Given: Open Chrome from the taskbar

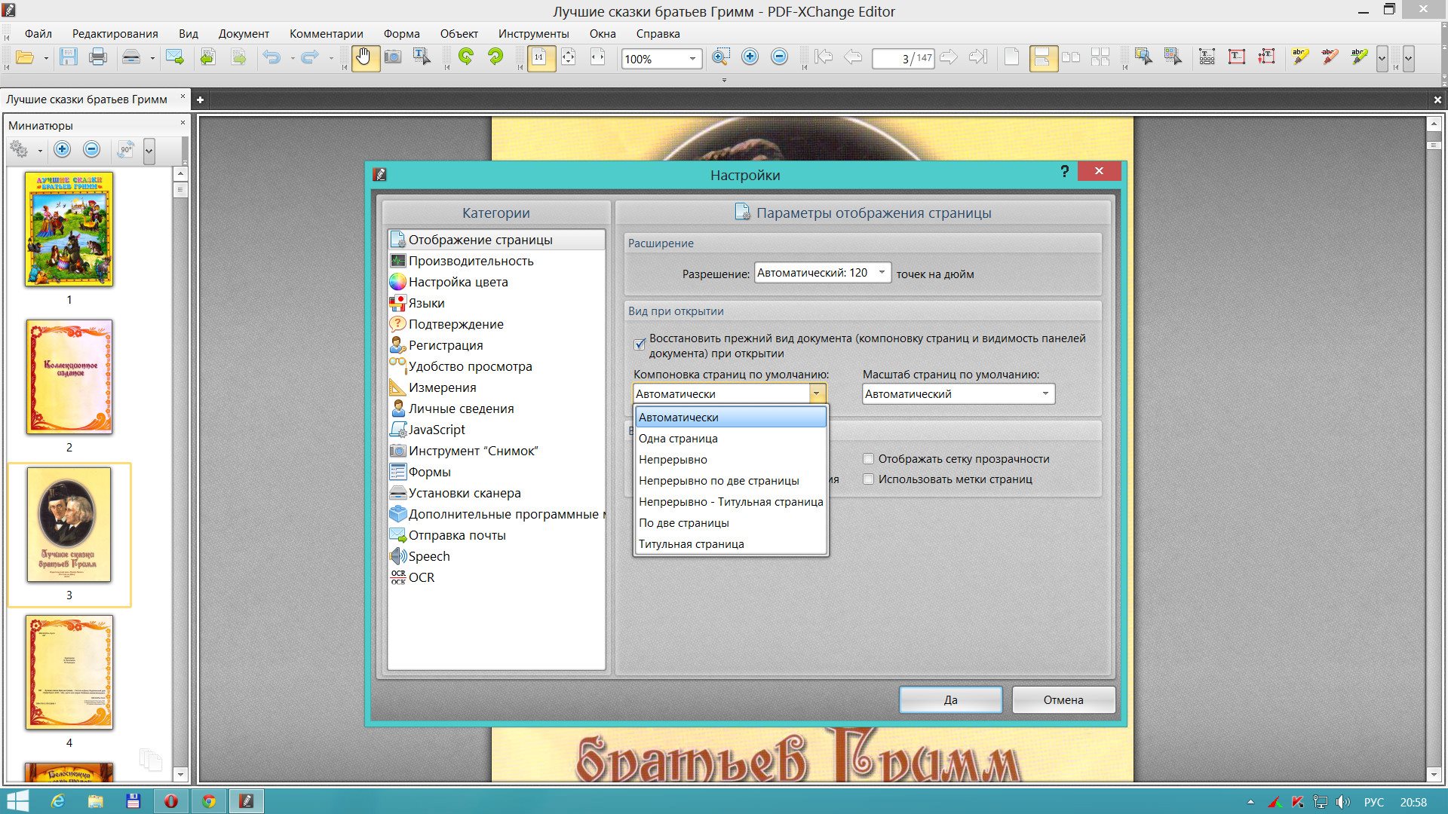Looking at the screenshot, I should click(209, 801).
